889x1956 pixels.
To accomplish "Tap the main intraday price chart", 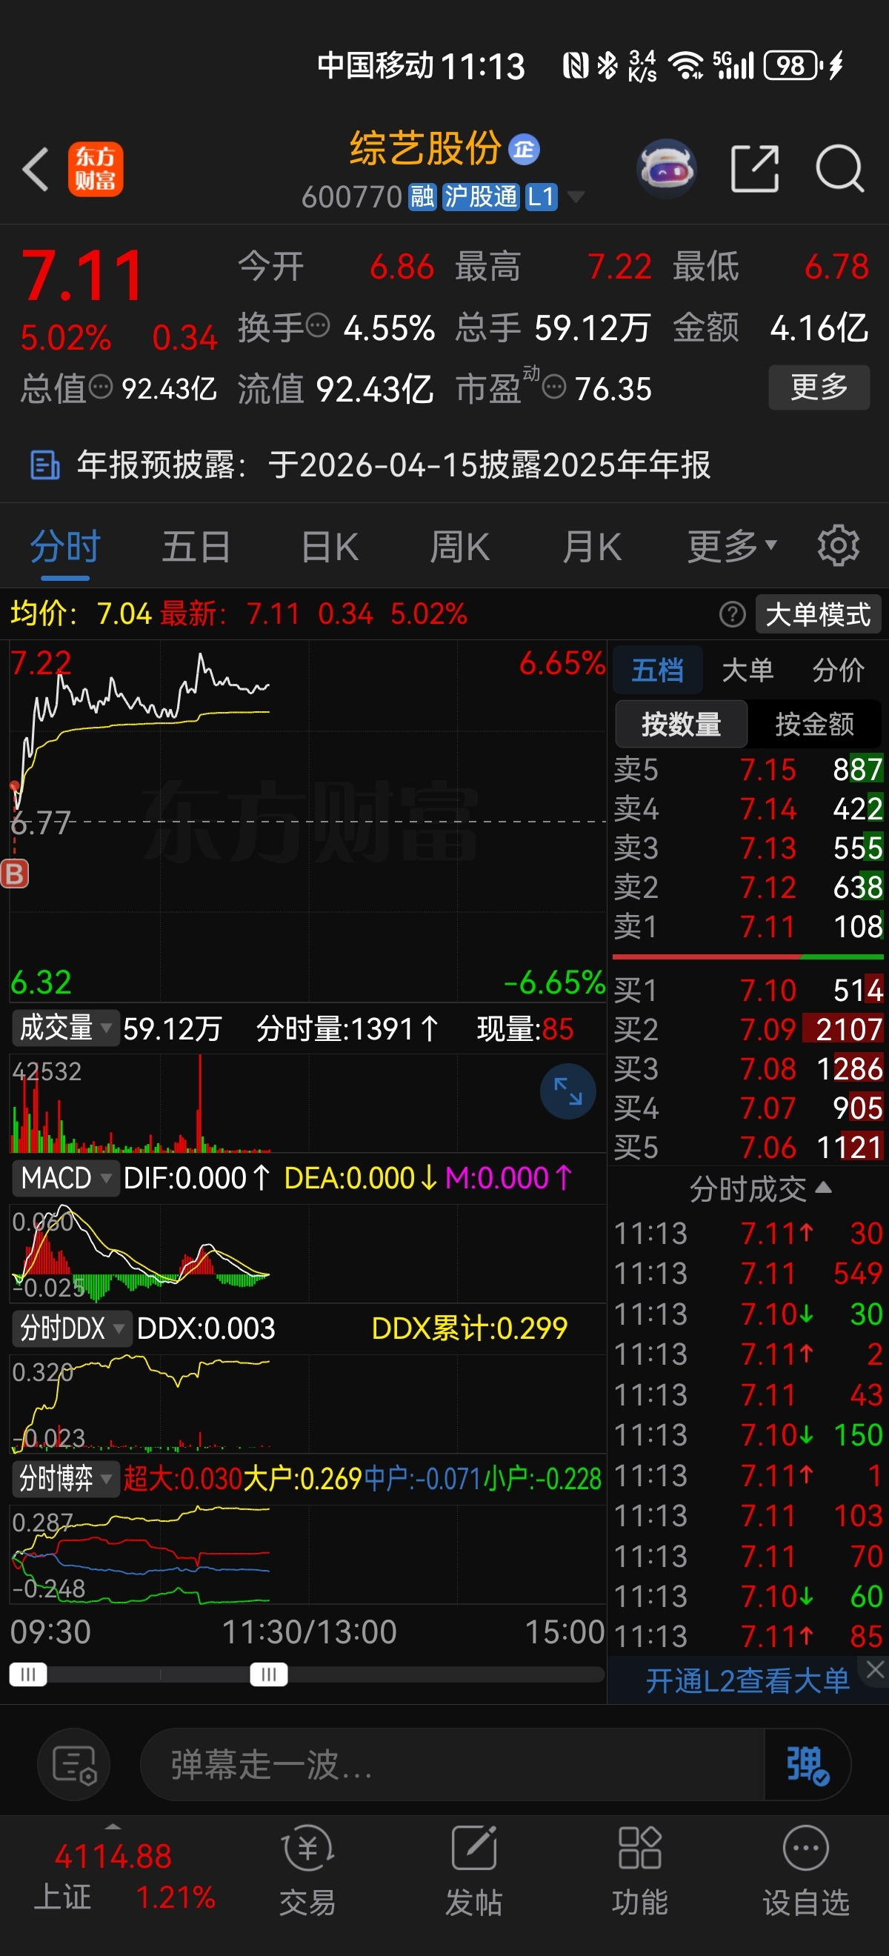I will pyautogui.click(x=307, y=820).
